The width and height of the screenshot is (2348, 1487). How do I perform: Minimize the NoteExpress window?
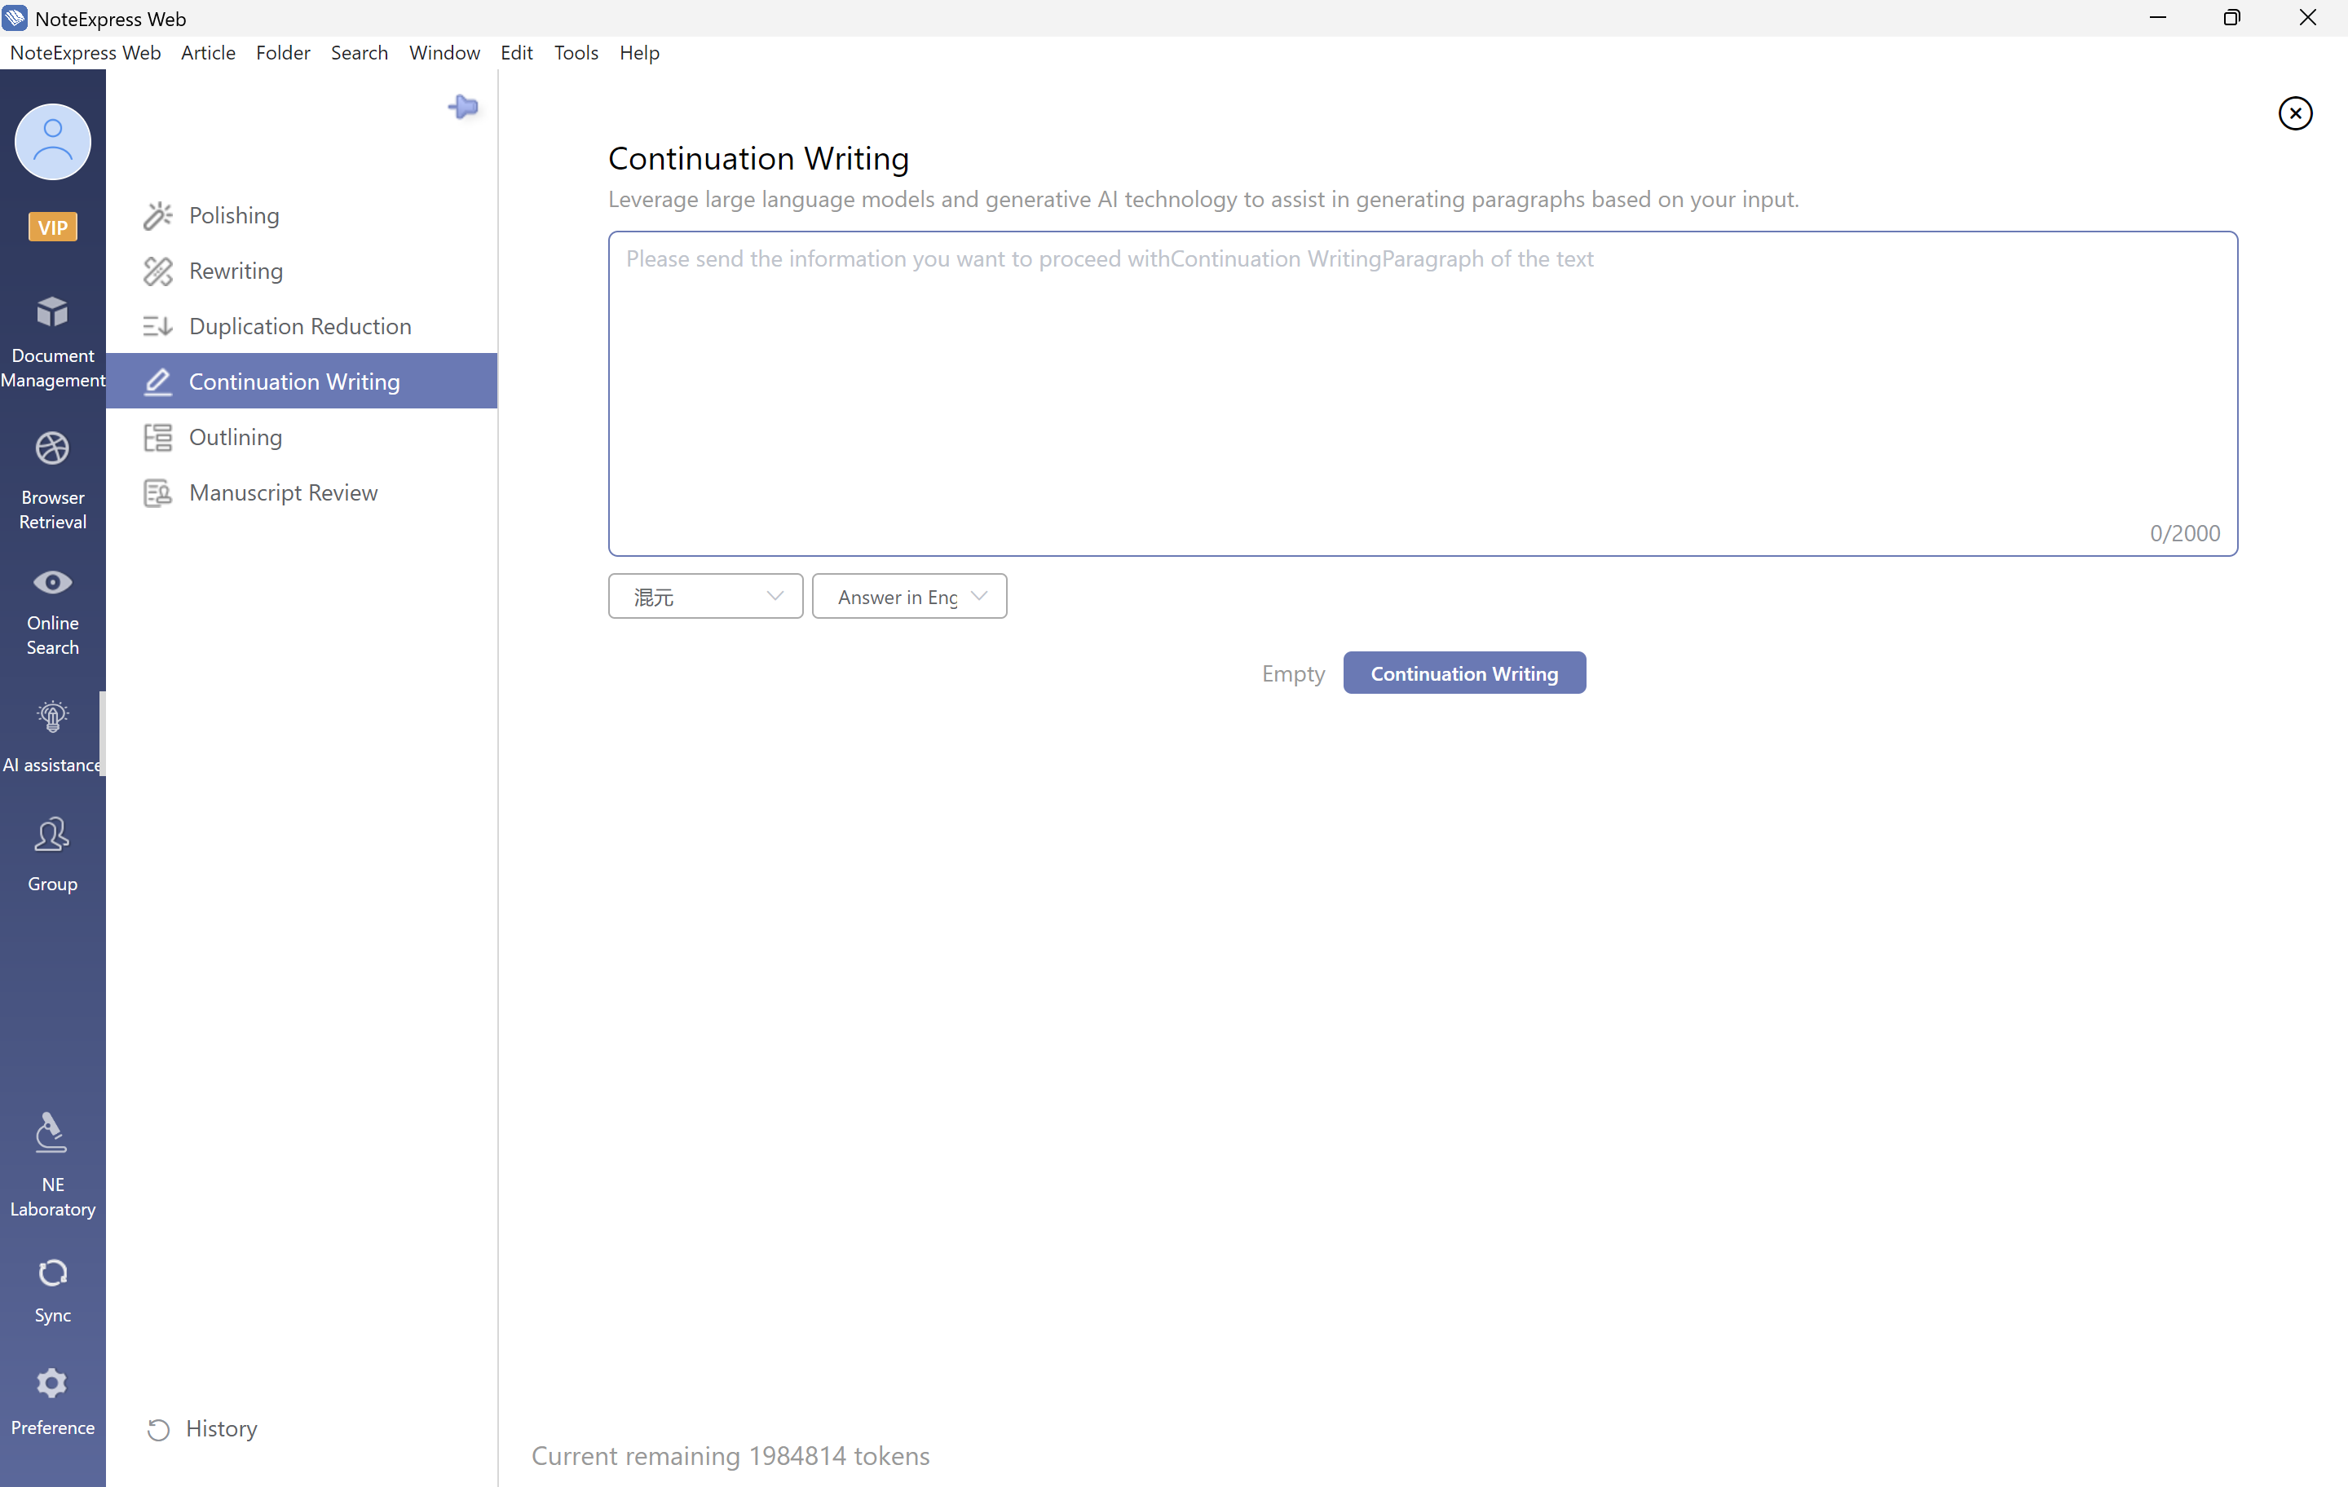click(2158, 18)
